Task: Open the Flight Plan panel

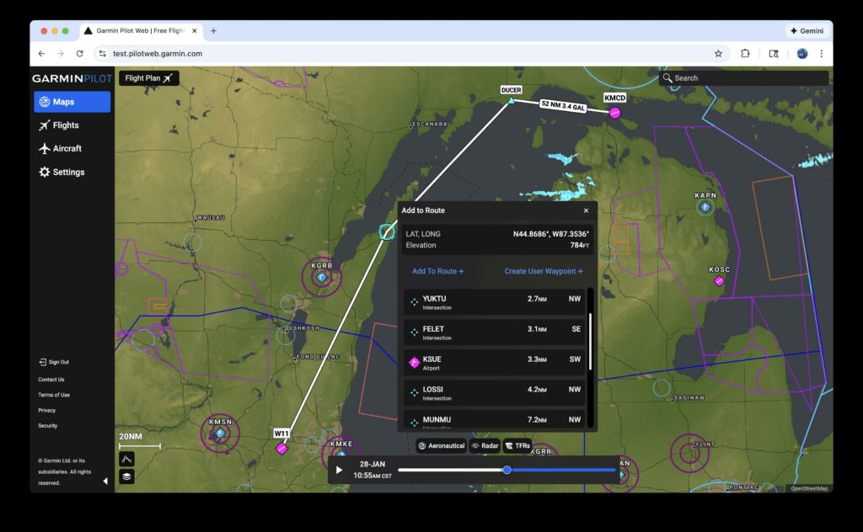Action: pyautogui.click(x=147, y=77)
